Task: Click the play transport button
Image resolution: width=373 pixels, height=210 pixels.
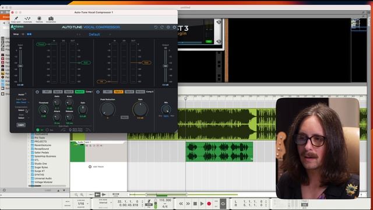Action: coord(202,204)
